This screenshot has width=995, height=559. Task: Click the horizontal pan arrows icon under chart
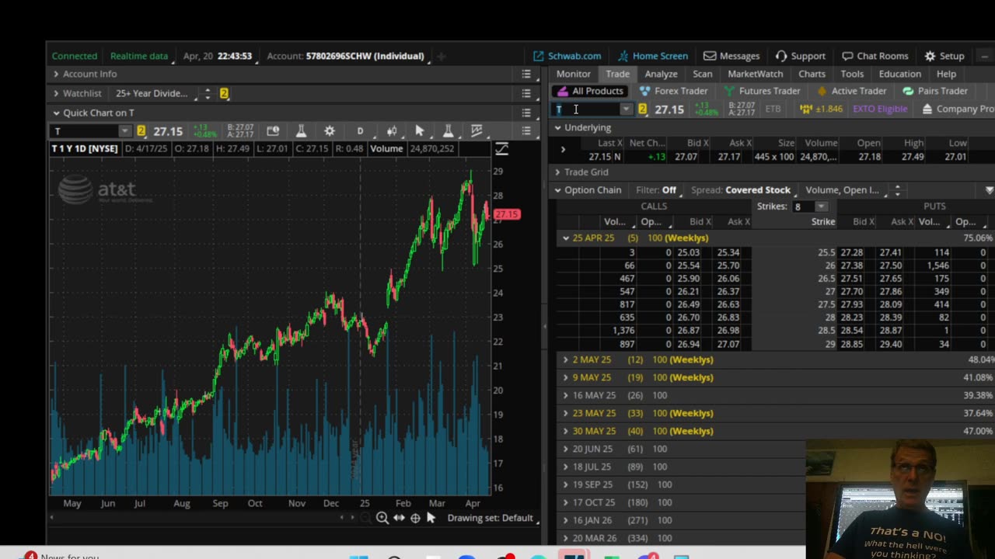[x=399, y=518]
